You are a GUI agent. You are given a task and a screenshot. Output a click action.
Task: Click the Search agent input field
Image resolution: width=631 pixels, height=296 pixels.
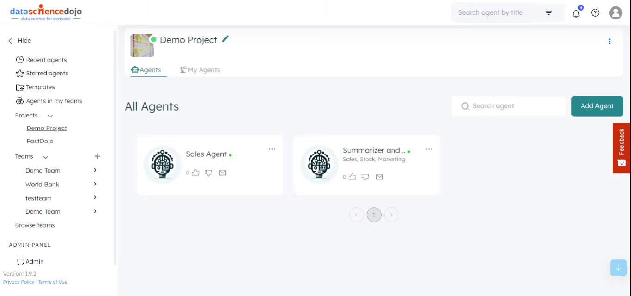[x=513, y=106]
